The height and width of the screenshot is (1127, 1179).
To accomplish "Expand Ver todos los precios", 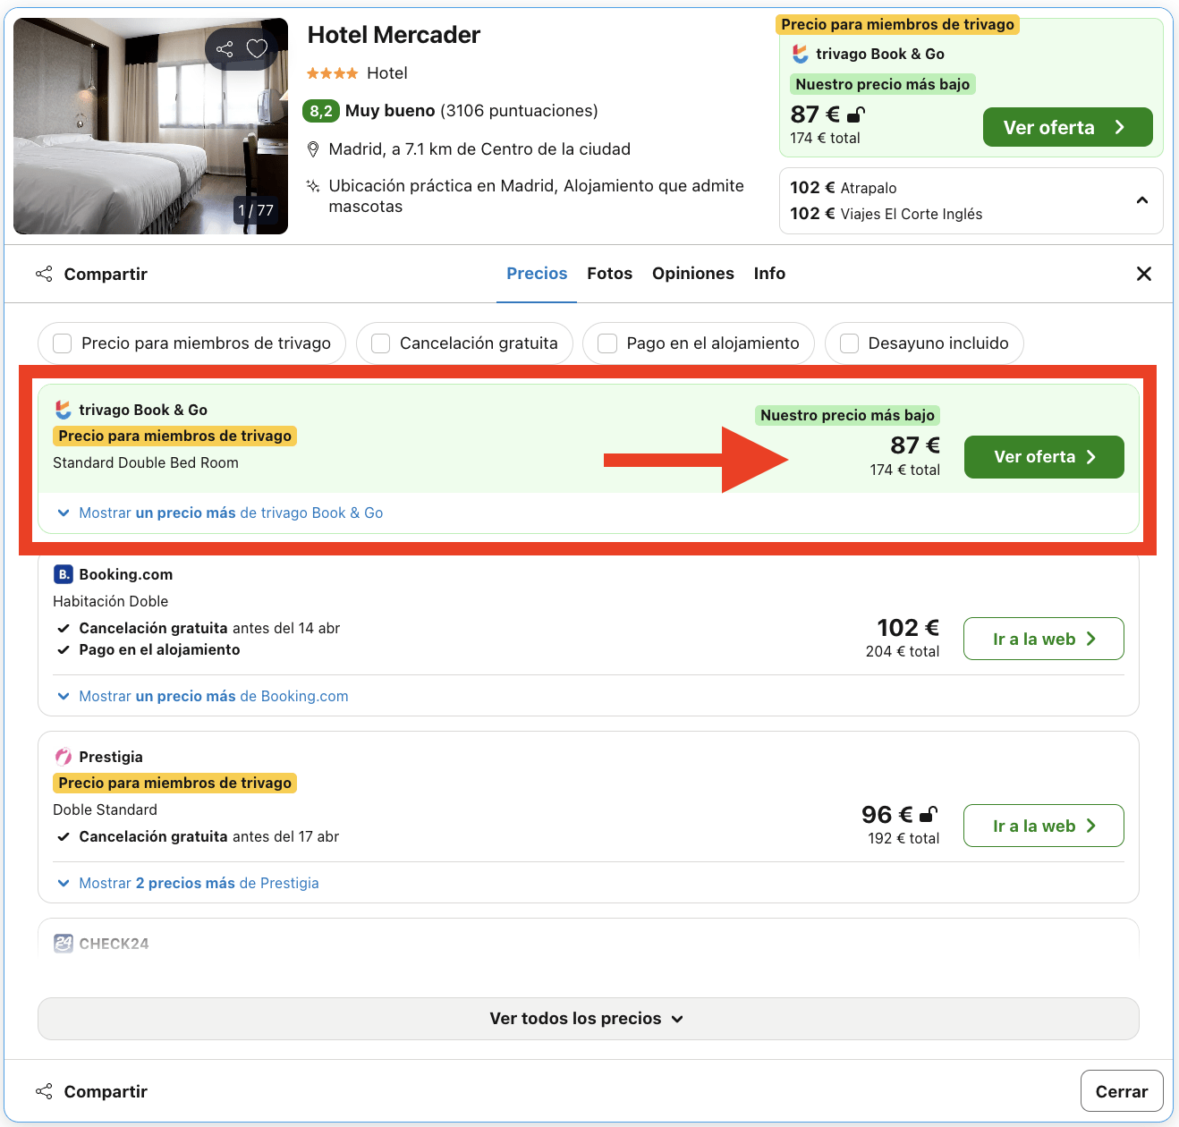I will tap(589, 1019).
